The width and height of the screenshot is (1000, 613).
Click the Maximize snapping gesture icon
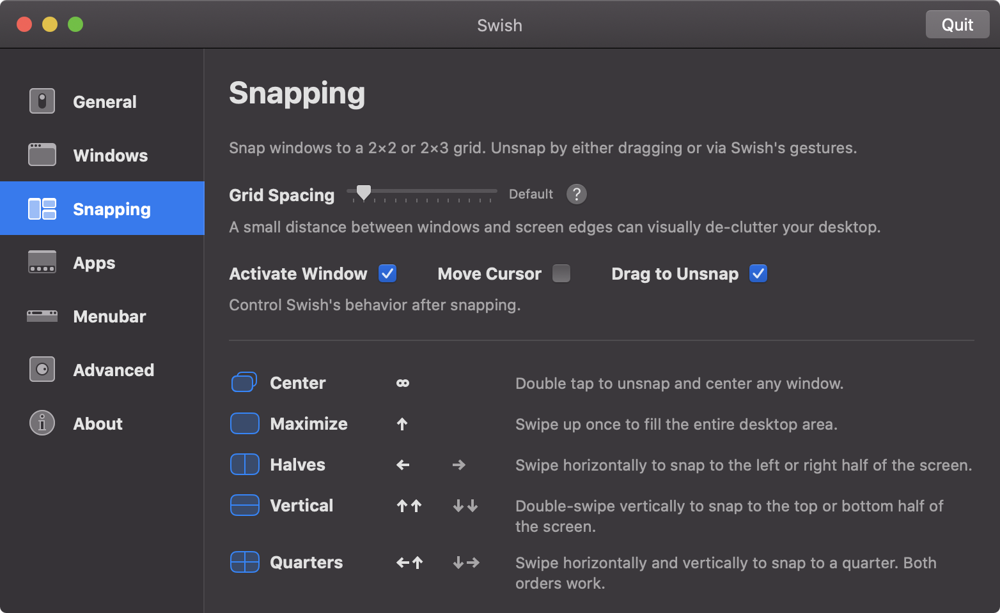click(x=244, y=423)
